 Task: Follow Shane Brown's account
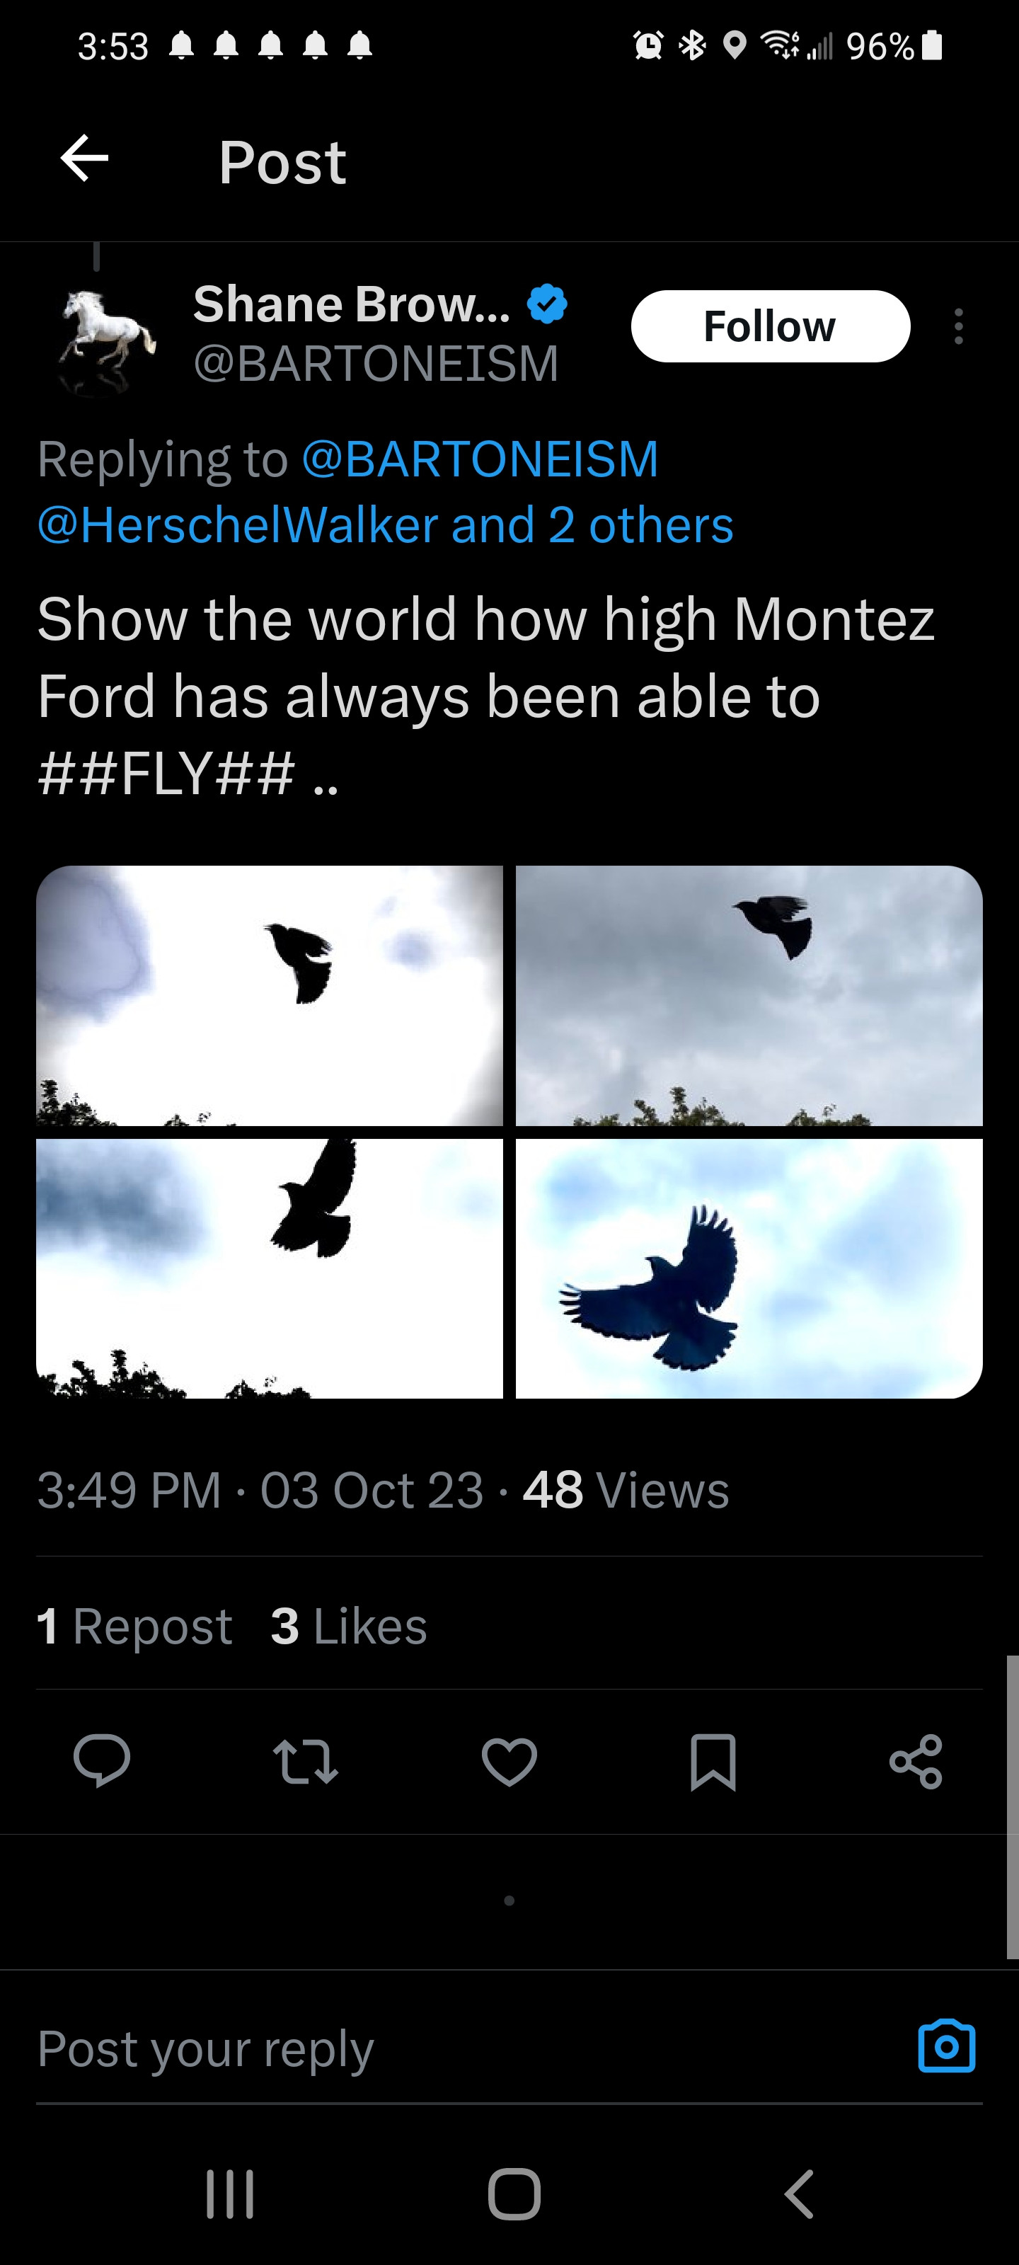tap(770, 326)
